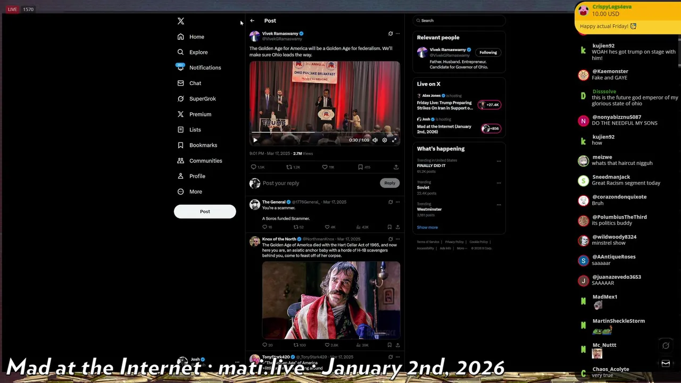Screen dimensions: 681x383
Task: Open Knox of the North profile name
Action: (279, 239)
